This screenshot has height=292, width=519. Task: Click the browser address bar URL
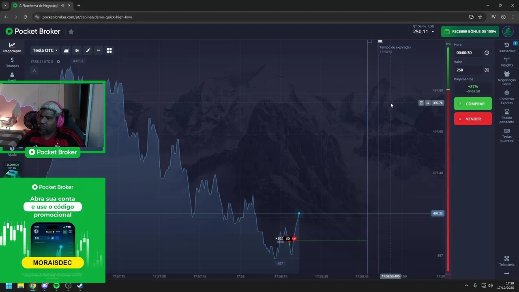(87, 17)
